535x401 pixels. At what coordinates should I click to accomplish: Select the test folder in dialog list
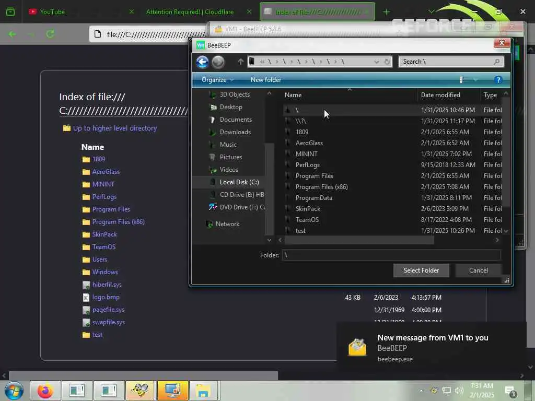click(392, 230)
